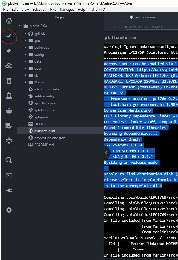Click the 'platformio run' terminal heading
The width and height of the screenshot is (178, 260).
pos(120,38)
